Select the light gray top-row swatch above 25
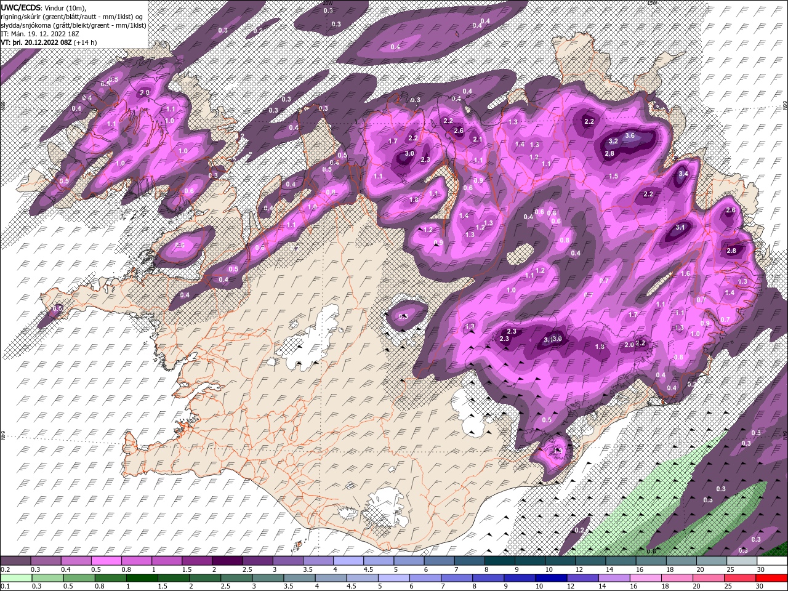This screenshot has height=591, width=788. pyautogui.click(x=742, y=561)
